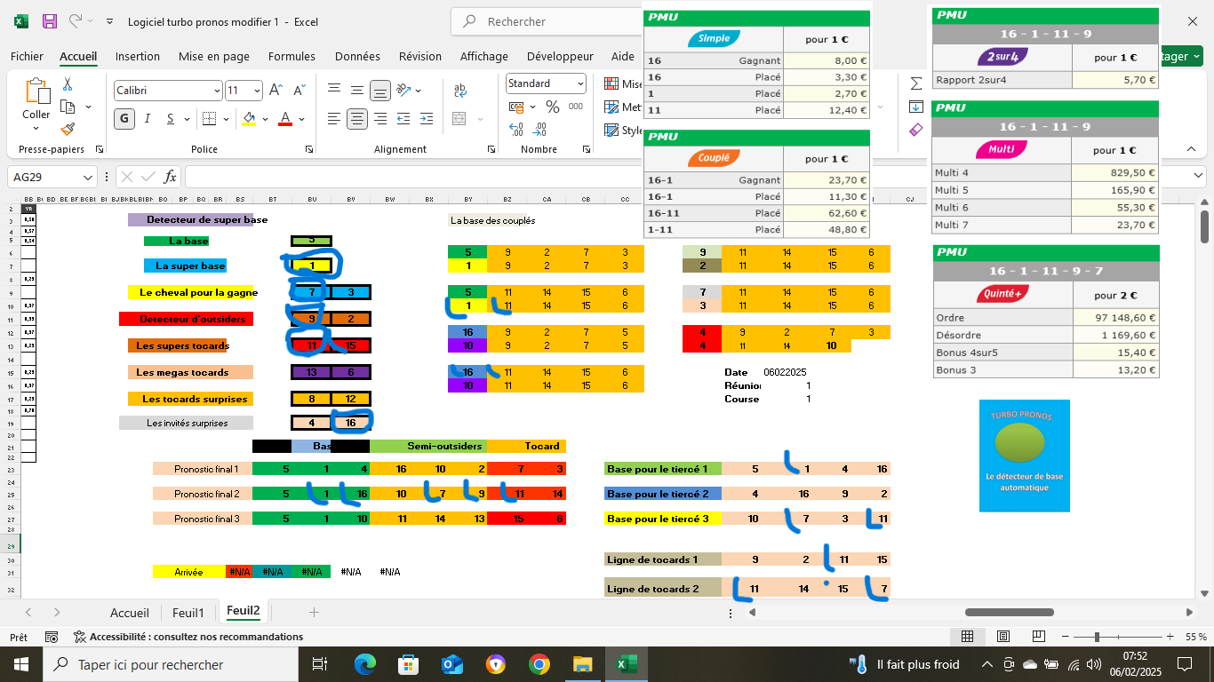
Task: Open the Calibri font name dropdown
Action: pyautogui.click(x=217, y=91)
